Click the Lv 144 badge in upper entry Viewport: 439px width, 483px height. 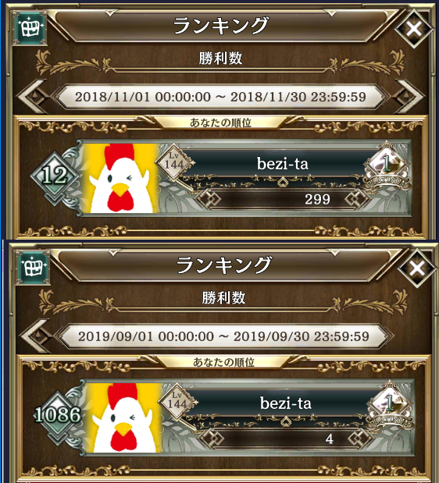(174, 162)
